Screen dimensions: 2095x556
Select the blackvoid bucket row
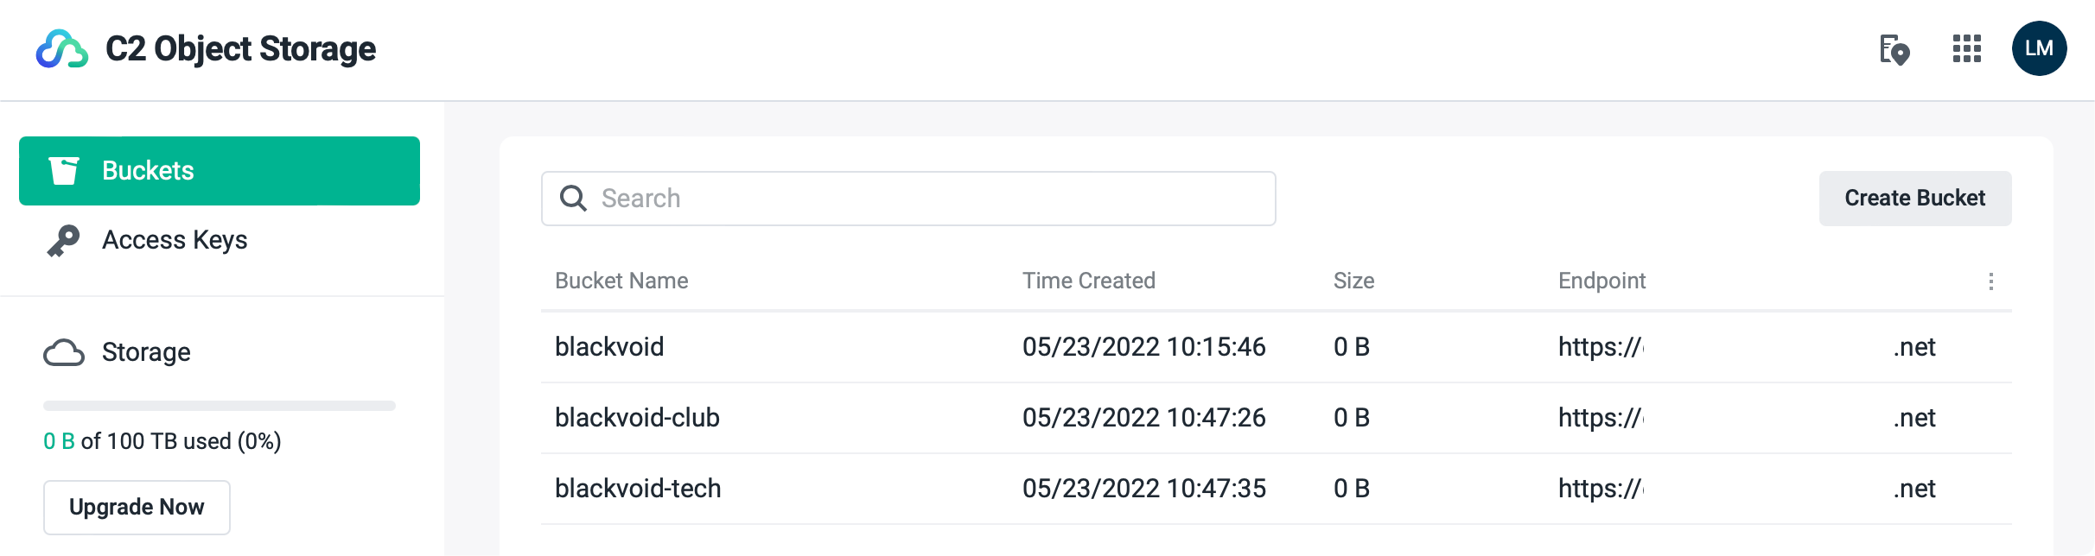click(x=609, y=347)
